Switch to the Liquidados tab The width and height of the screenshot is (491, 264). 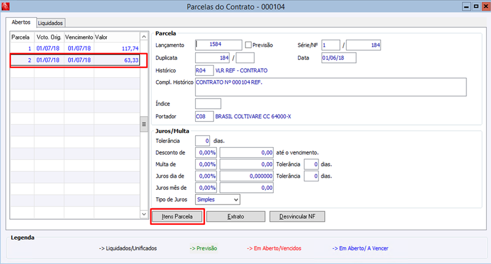coord(50,23)
